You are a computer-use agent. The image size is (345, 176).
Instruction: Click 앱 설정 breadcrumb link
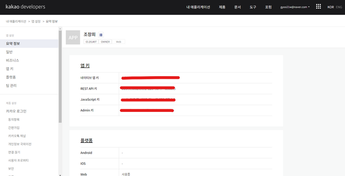coord(36,21)
